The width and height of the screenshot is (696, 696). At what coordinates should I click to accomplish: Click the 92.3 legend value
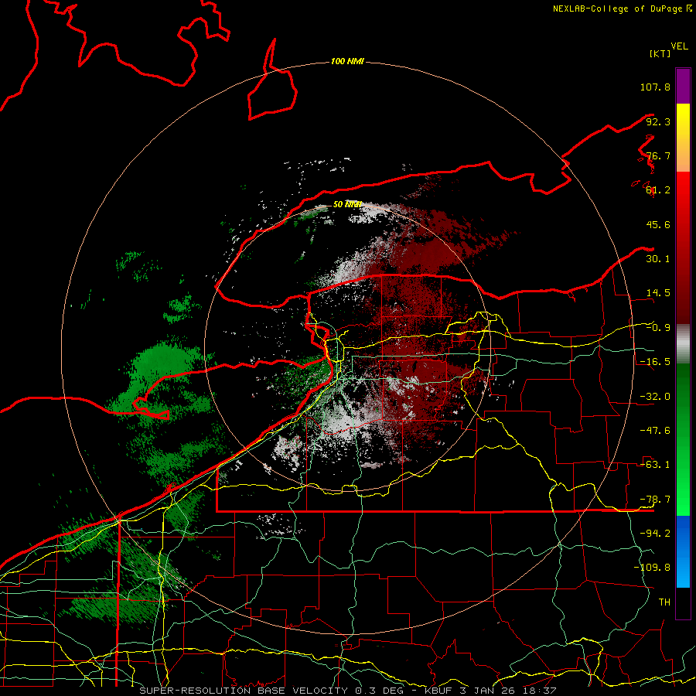tap(658, 121)
